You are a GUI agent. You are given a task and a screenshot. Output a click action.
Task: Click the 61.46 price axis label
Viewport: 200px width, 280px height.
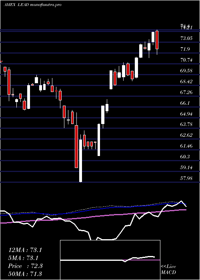coord(186,146)
